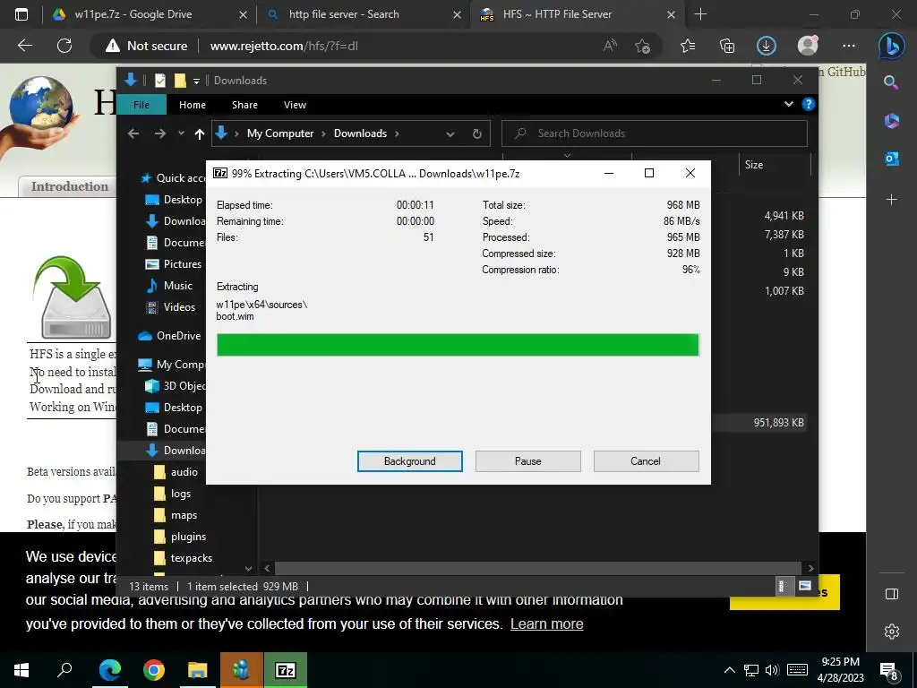This screenshot has width=917, height=688.
Task: Click the rejetto.com URL address bar
Action: 284,46
